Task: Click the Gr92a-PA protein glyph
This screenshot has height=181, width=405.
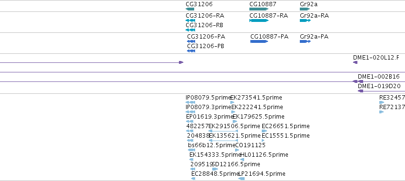Action: (x=306, y=41)
